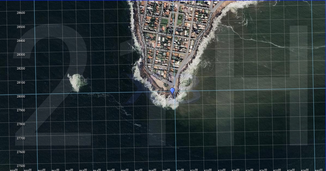This screenshot has height=171, width=326.
Task: Click the 28100 northing grid label
Action: [x=21, y=83]
